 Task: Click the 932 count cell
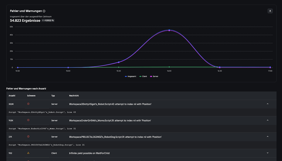10,153
